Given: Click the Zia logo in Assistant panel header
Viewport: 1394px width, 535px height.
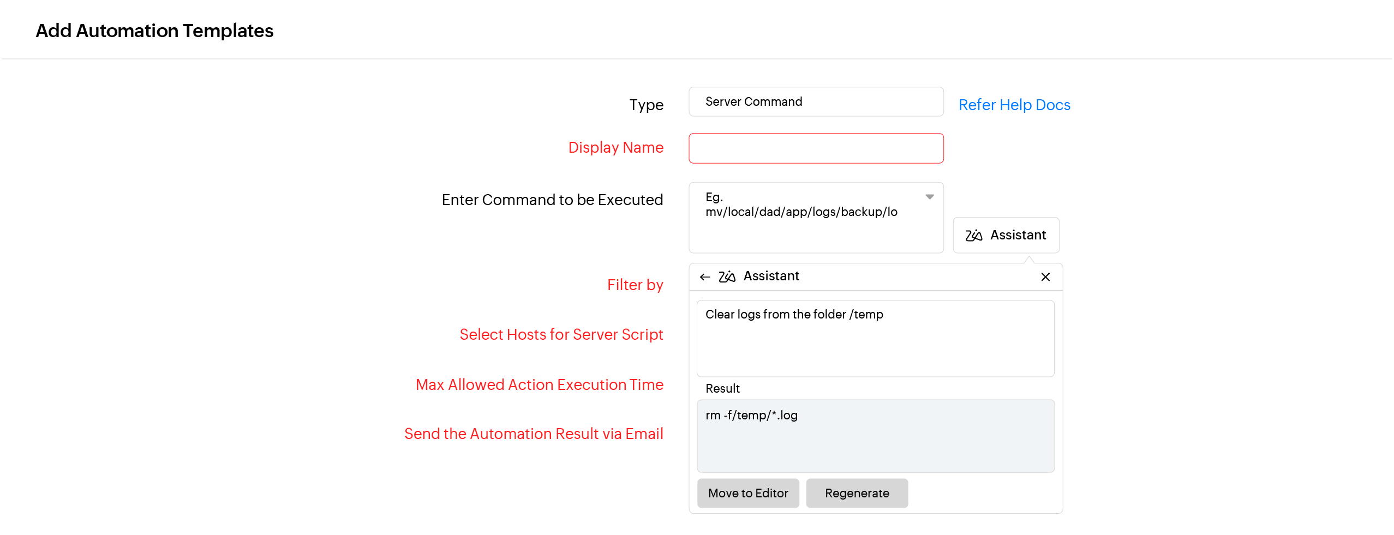Looking at the screenshot, I should tap(727, 276).
